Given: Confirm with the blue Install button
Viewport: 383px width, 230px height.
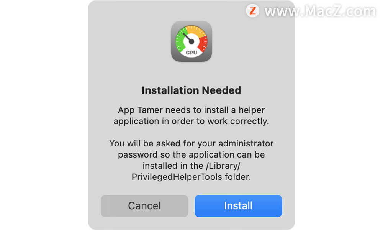Looking at the screenshot, I should [x=238, y=206].
